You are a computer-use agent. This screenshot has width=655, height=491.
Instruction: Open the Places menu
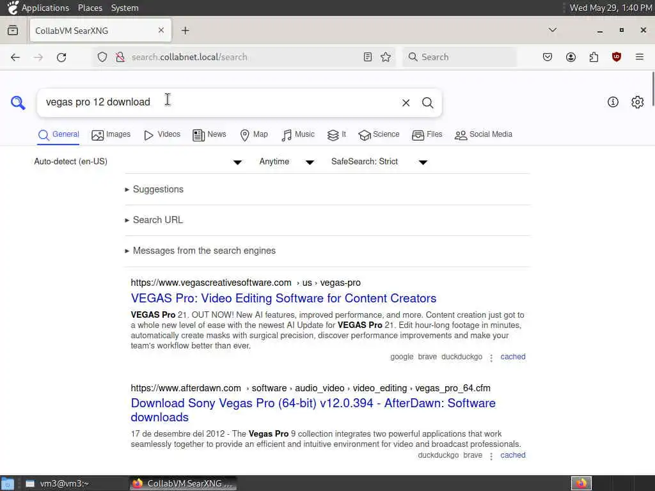90,8
